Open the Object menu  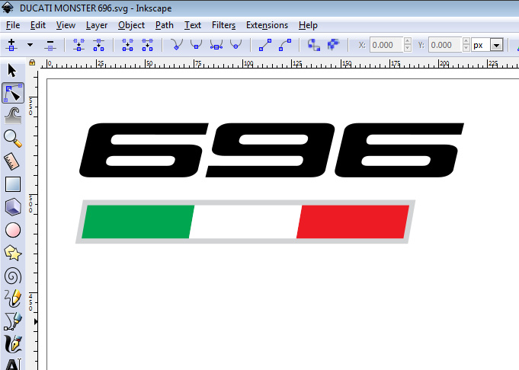(x=131, y=25)
